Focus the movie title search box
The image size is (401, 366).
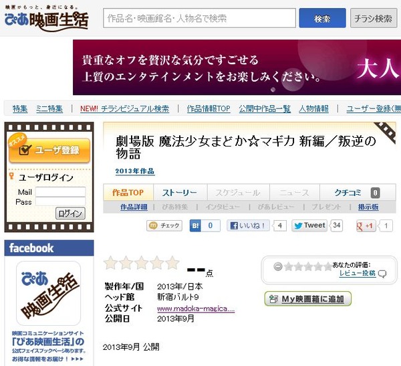(199, 18)
